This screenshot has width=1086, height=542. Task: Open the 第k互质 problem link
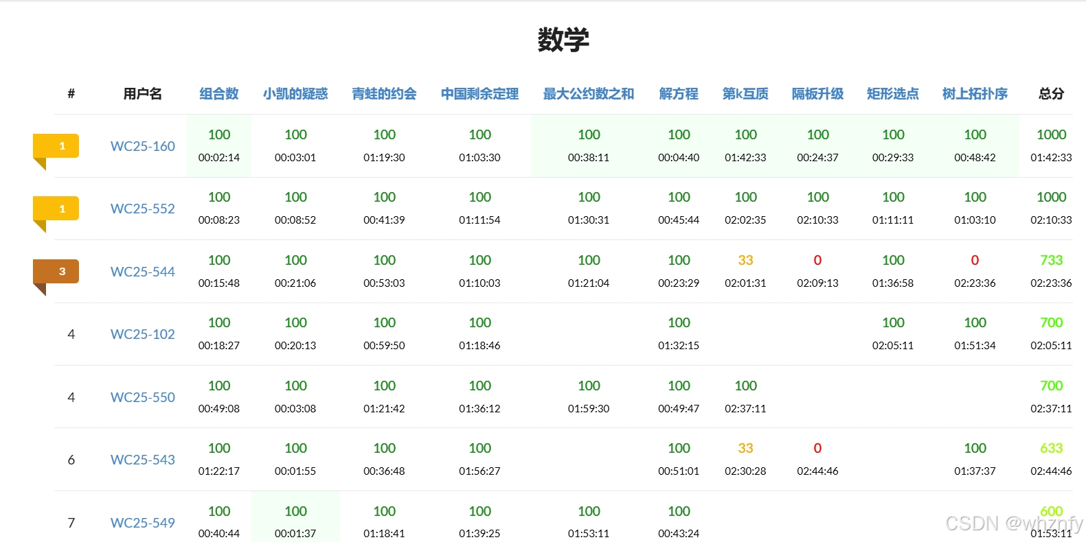[745, 93]
